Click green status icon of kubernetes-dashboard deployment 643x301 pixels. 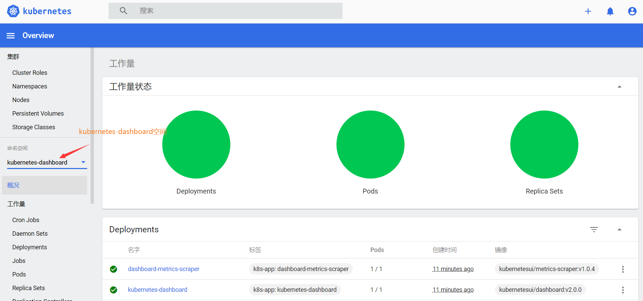(x=114, y=290)
